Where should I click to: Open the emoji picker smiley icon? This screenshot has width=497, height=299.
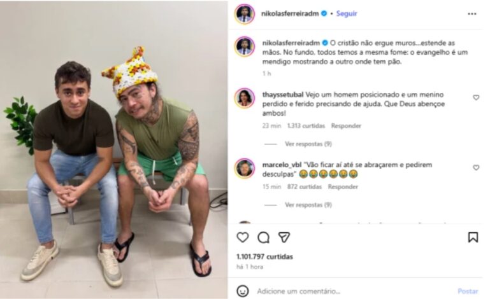click(x=243, y=291)
